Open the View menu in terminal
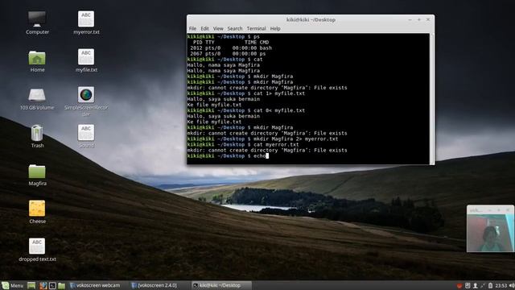Image resolution: width=515 pixels, height=290 pixels. (x=218, y=29)
